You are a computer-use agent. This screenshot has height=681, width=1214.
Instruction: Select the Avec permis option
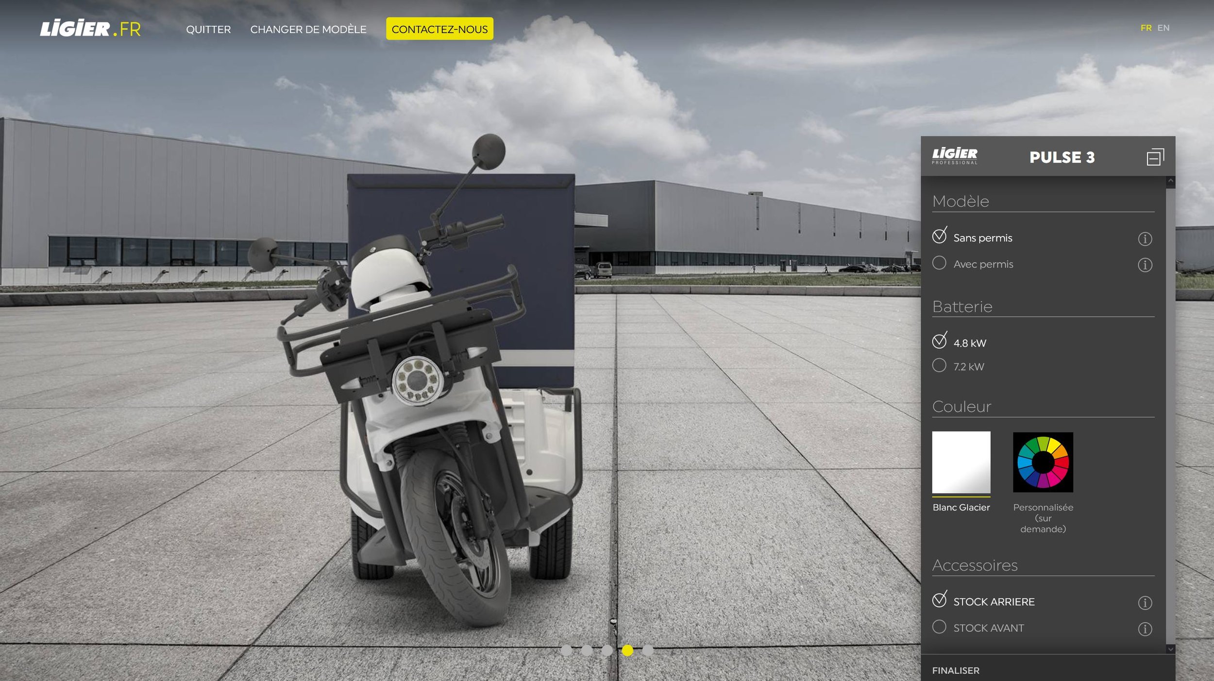[x=973, y=264]
